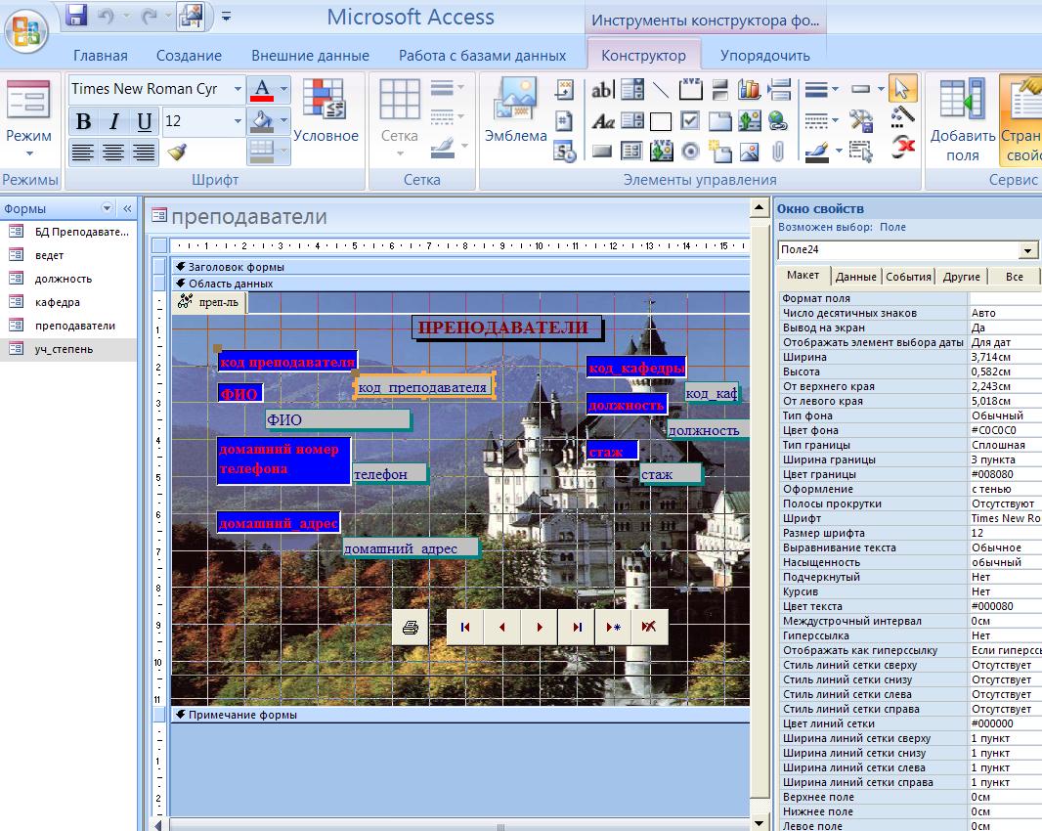1042x831 pixels.
Task: Center text in Шрифт group
Action: click(x=113, y=153)
